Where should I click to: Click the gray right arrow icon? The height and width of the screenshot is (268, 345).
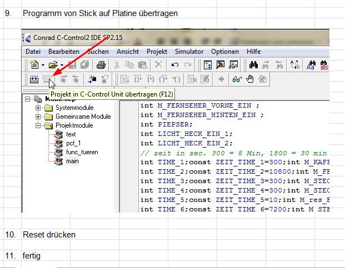tap(221, 79)
